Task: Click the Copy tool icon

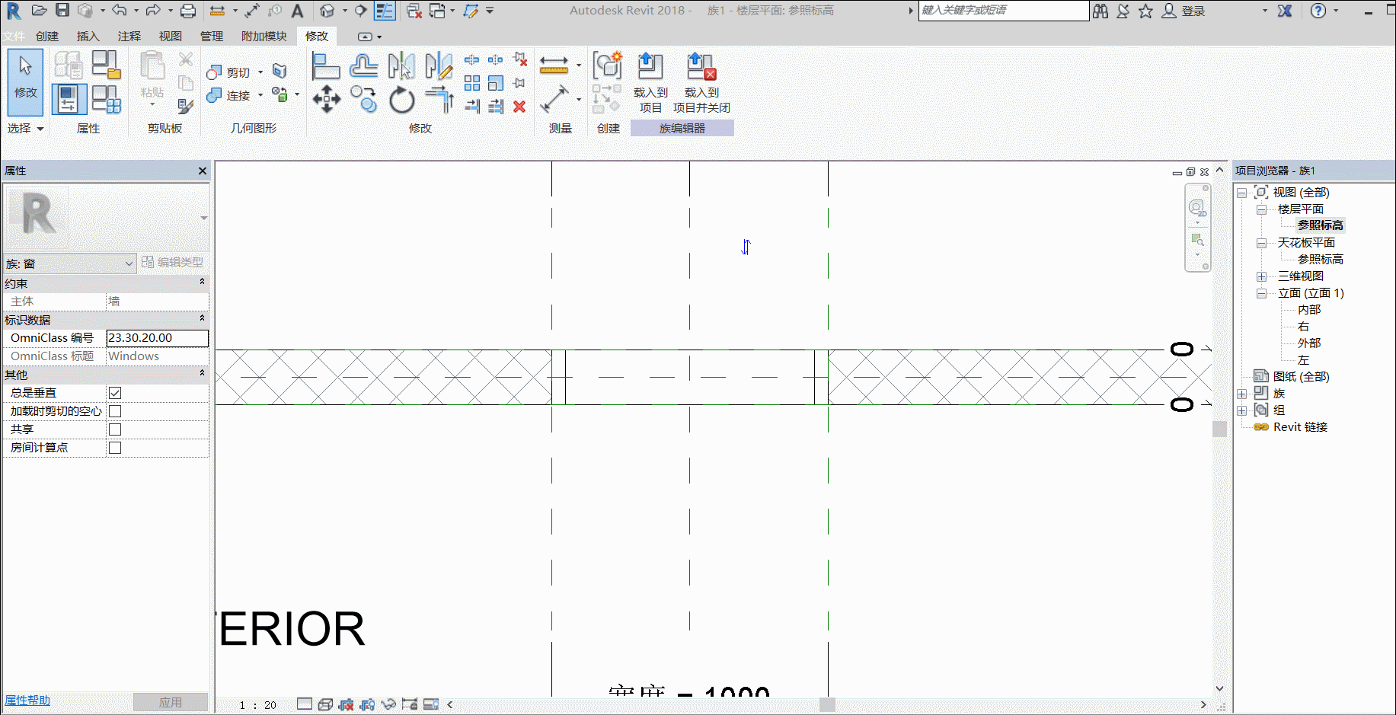Action: tap(363, 99)
